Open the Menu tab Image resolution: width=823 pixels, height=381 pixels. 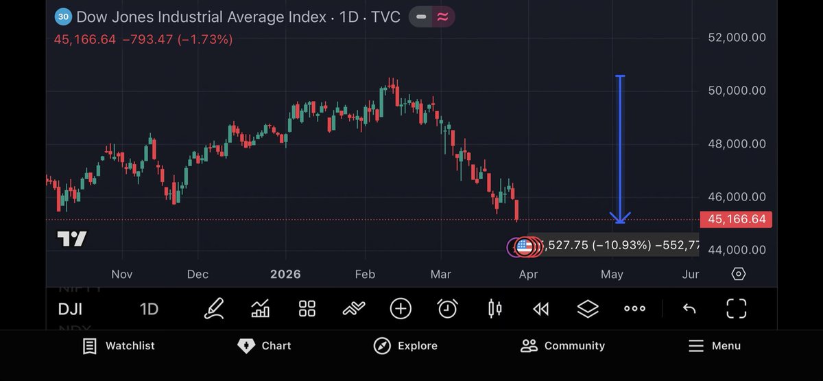(x=714, y=346)
